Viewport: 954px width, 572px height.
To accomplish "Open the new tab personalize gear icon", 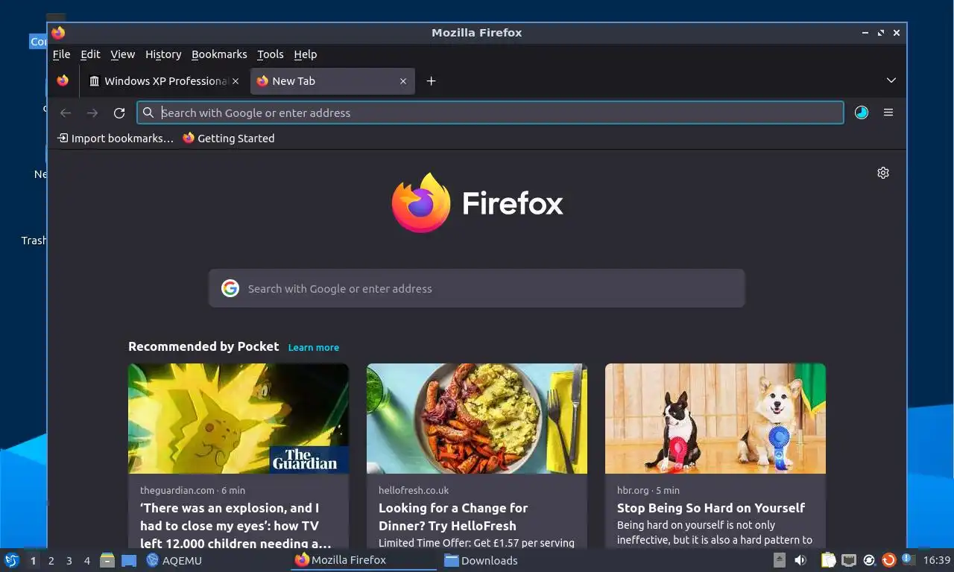I will point(883,173).
